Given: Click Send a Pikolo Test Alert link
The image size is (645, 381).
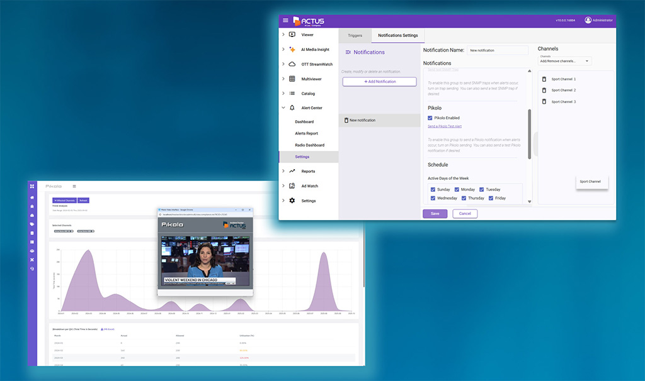Looking at the screenshot, I should [445, 126].
